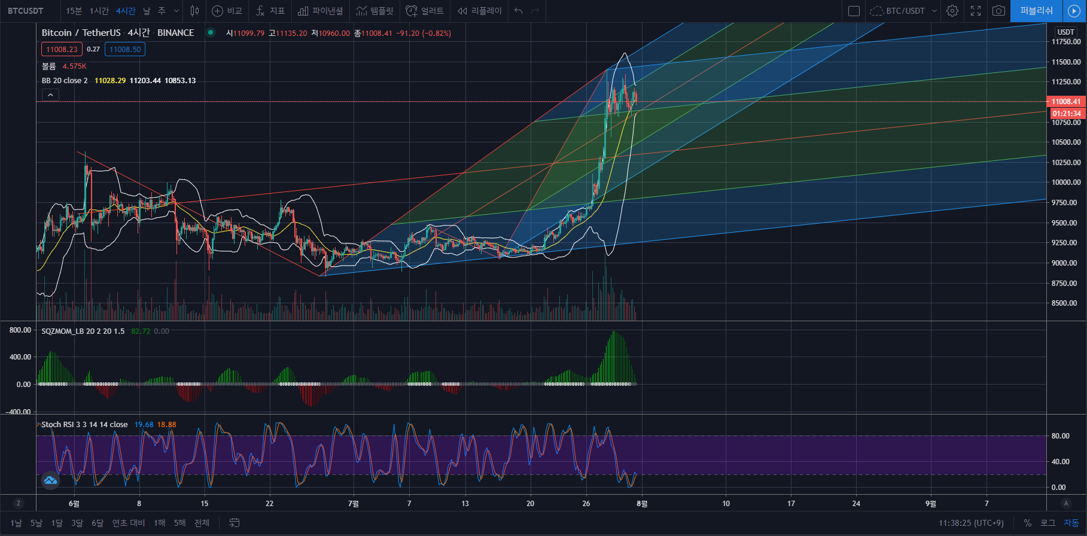Open the timezone Z button
1087x536 pixels.
coord(19,503)
